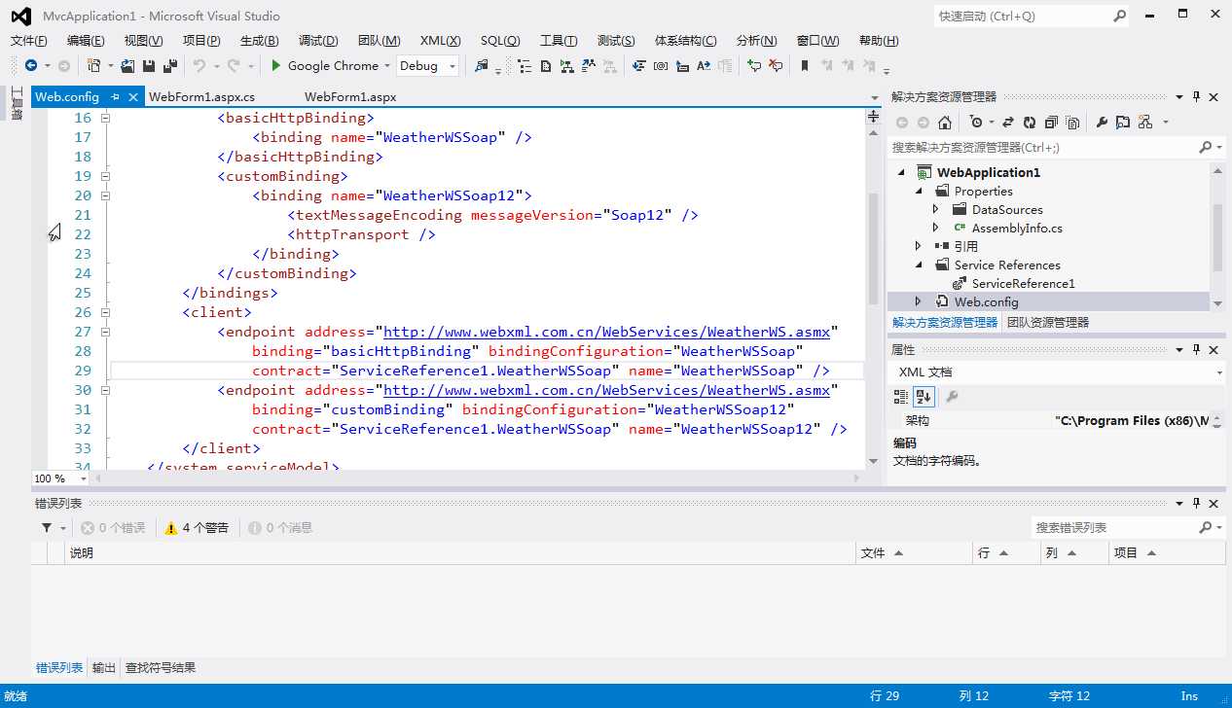Follow the webxml URL on line 30
Viewport: 1232px width, 708px height.
pyautogui.click(x=606, y=390)
